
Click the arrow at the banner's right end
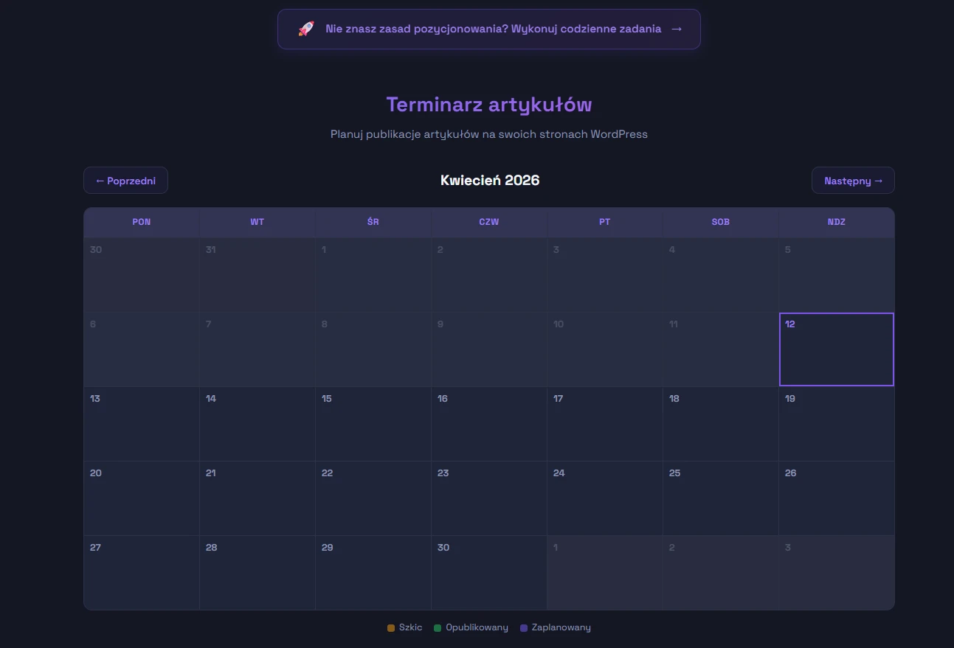(677, 29)
